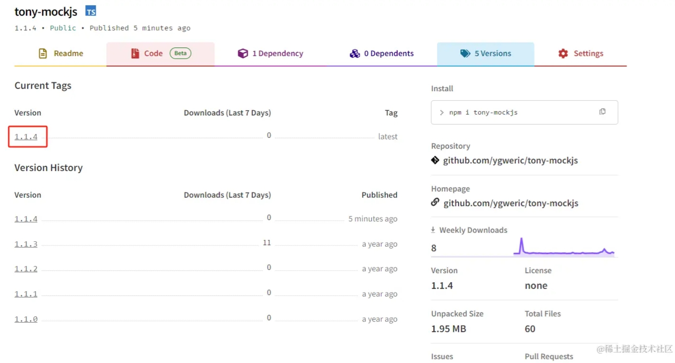
Task: Open the Homepage github.com/ygweric/tony-mockjs link
Action: (511, 203)
